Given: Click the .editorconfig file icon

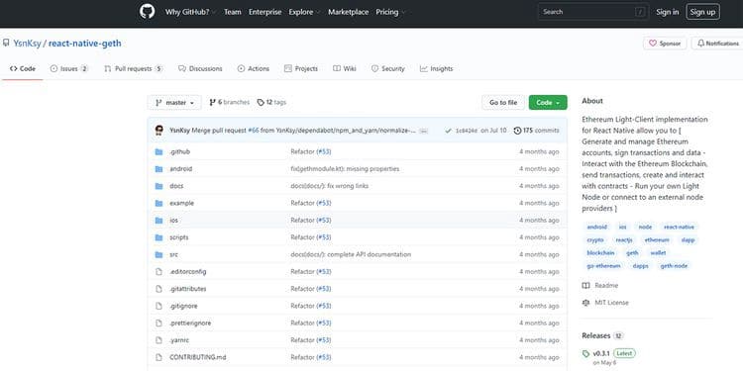Looking at the screenshot, I should click(x=159, y=272).
